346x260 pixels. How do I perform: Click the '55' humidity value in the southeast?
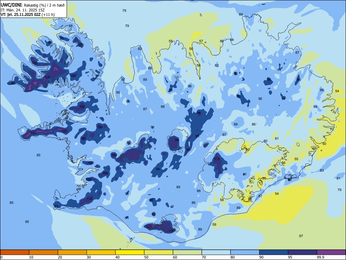tap(296, 159)
